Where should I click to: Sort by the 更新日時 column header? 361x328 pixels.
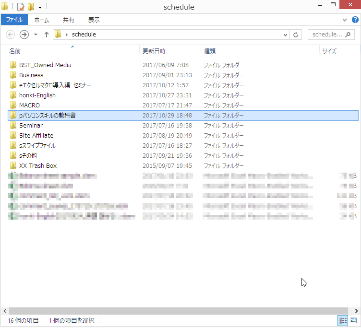tap(170, 51)
